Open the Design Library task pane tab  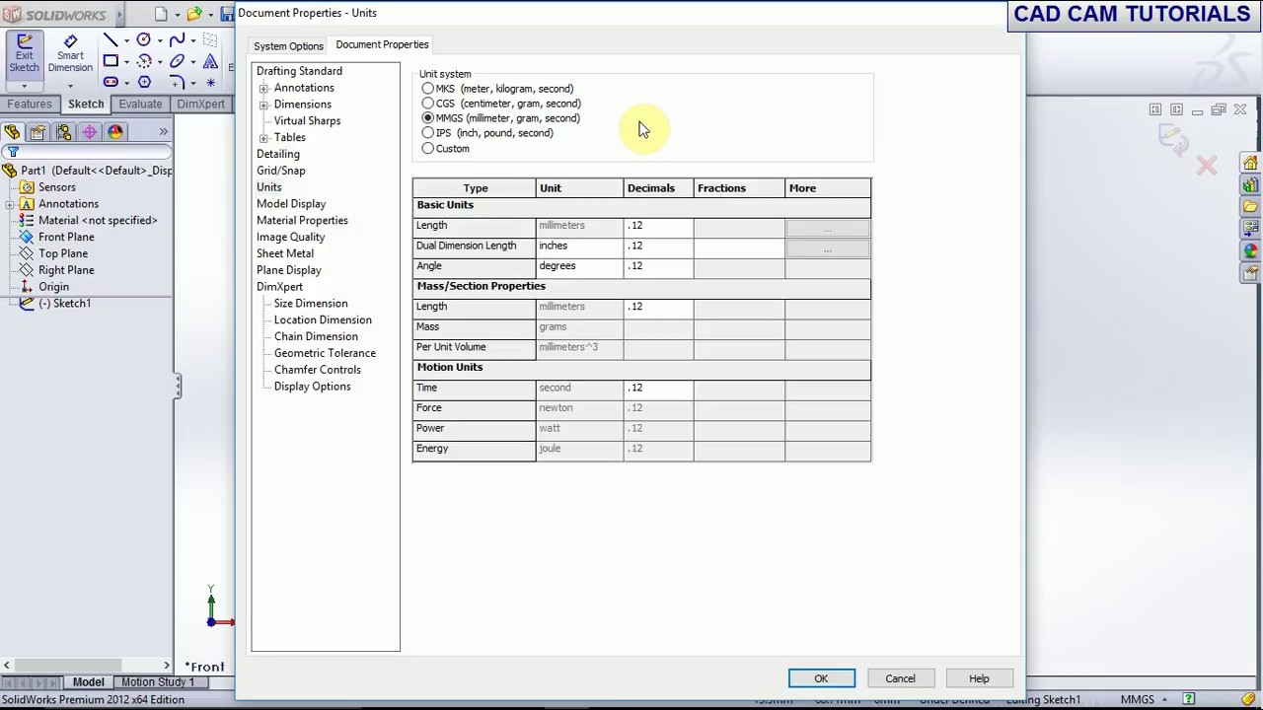point(1250,185)
